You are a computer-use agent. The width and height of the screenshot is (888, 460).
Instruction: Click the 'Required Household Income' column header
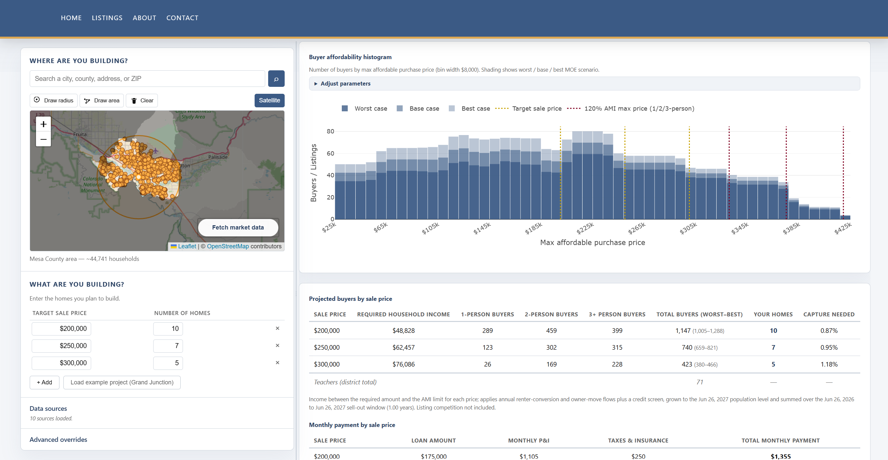point(403,314)
